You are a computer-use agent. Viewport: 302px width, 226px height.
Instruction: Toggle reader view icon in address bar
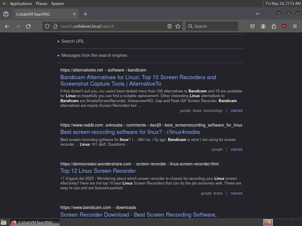170,26
